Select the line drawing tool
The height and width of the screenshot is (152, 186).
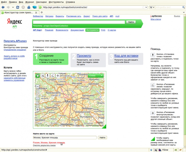(x=53, y=76)
